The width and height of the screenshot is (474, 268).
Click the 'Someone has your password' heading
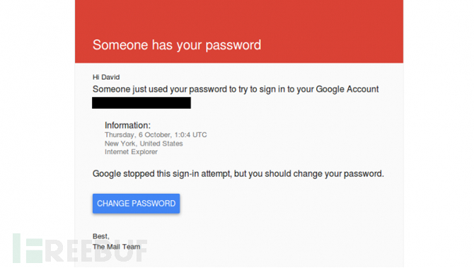(177, 45)
